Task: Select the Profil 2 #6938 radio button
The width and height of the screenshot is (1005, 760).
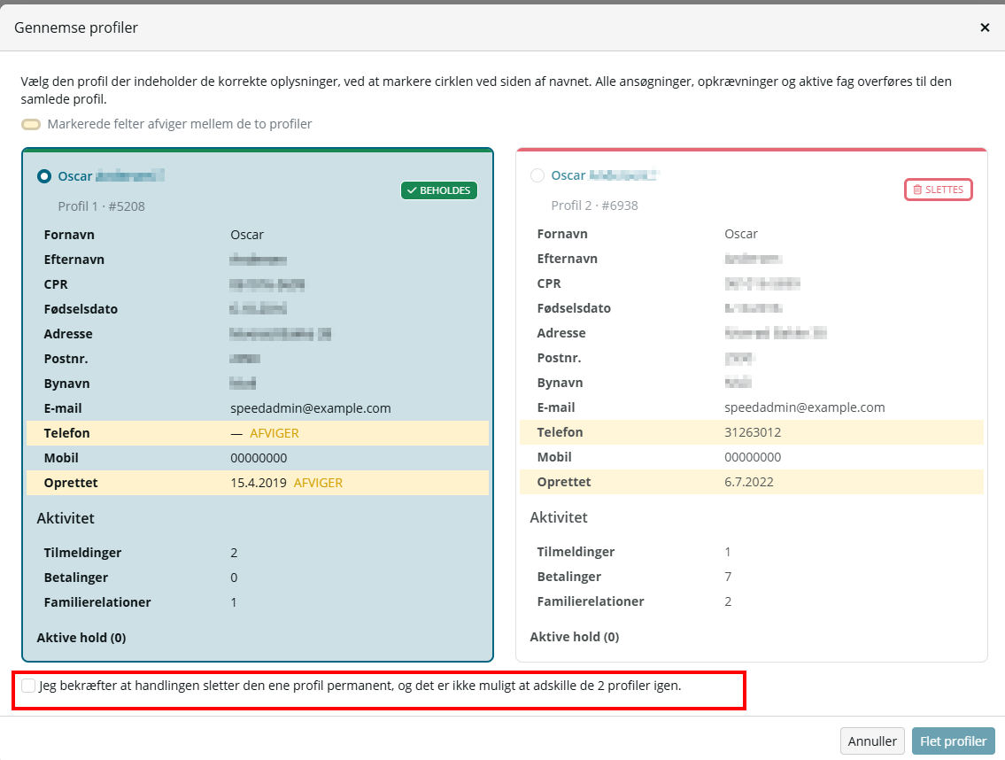Action: (x=537, y=175)
